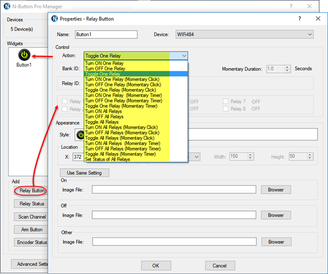Decrease the Height spinner value
The image size is (328, 274).
pyautogui.click(x=310, y=158)
